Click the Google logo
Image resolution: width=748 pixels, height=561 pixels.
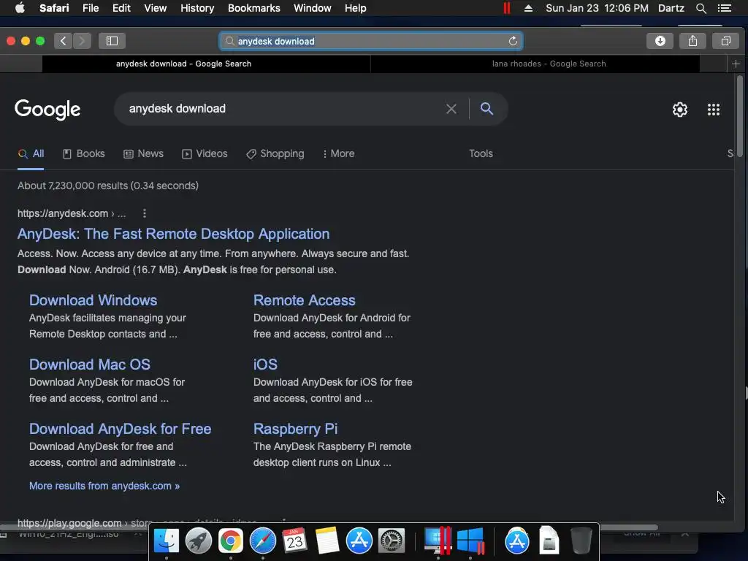tap(47, 110)
